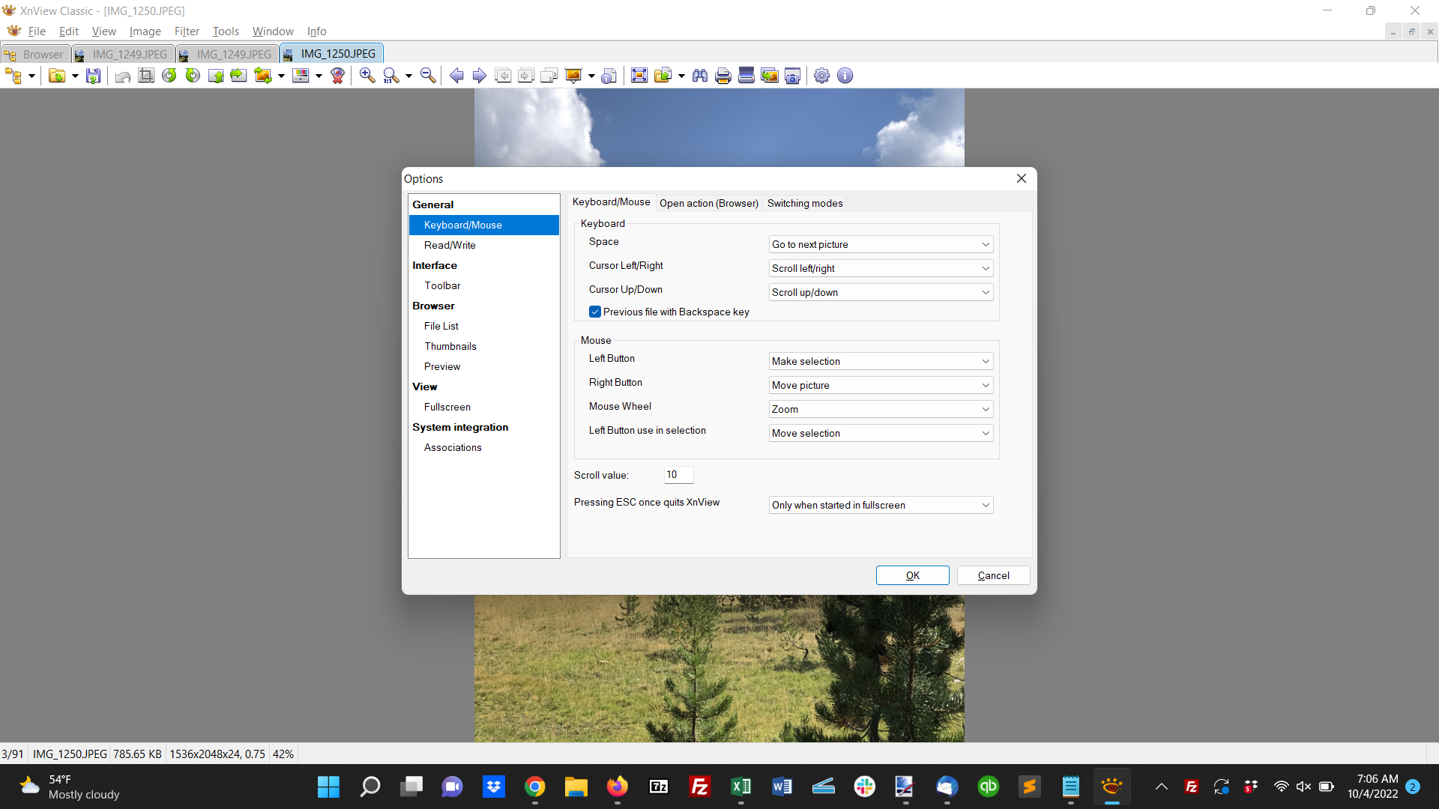The image size is (1439, 809).
Task: Go to previous image with left arrow icon
Action: point(456,76)
